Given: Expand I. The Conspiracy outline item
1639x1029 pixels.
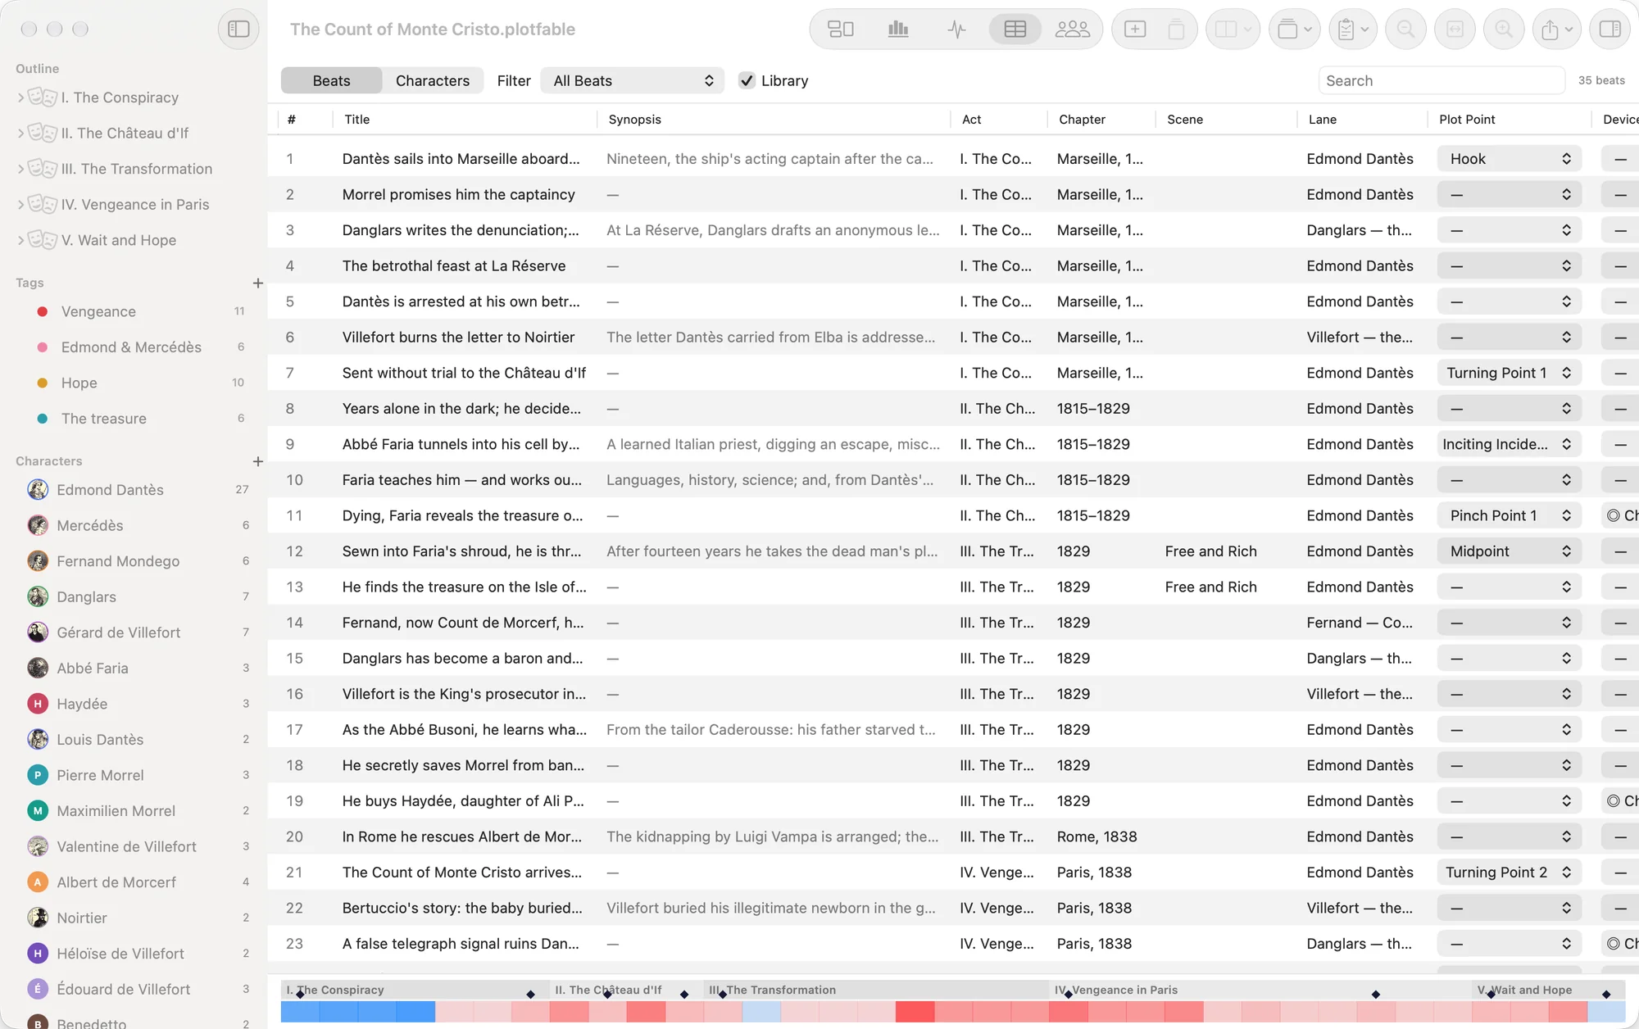Looking at the screenshot, I should pyautogui.click(x=20, y=97).
